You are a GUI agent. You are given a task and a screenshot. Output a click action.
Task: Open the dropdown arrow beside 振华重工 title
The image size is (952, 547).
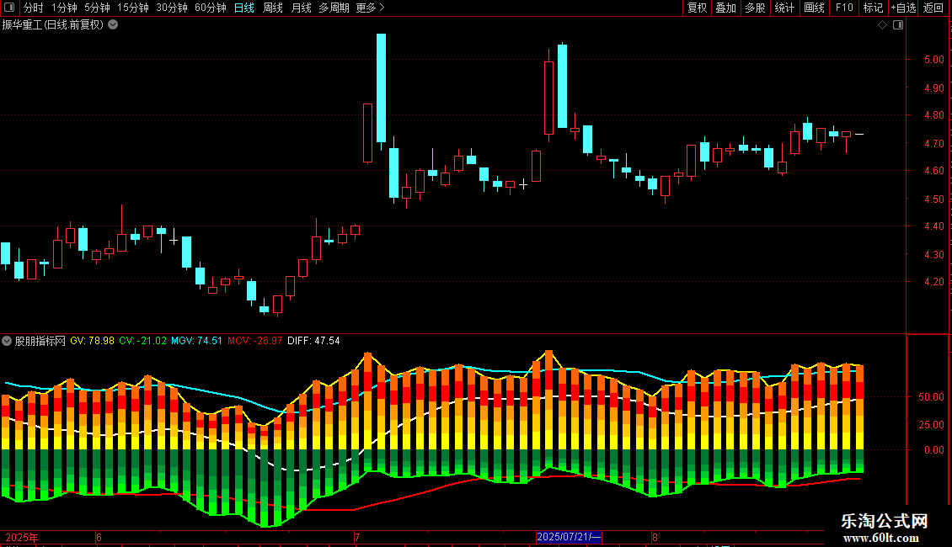[113, 25]
